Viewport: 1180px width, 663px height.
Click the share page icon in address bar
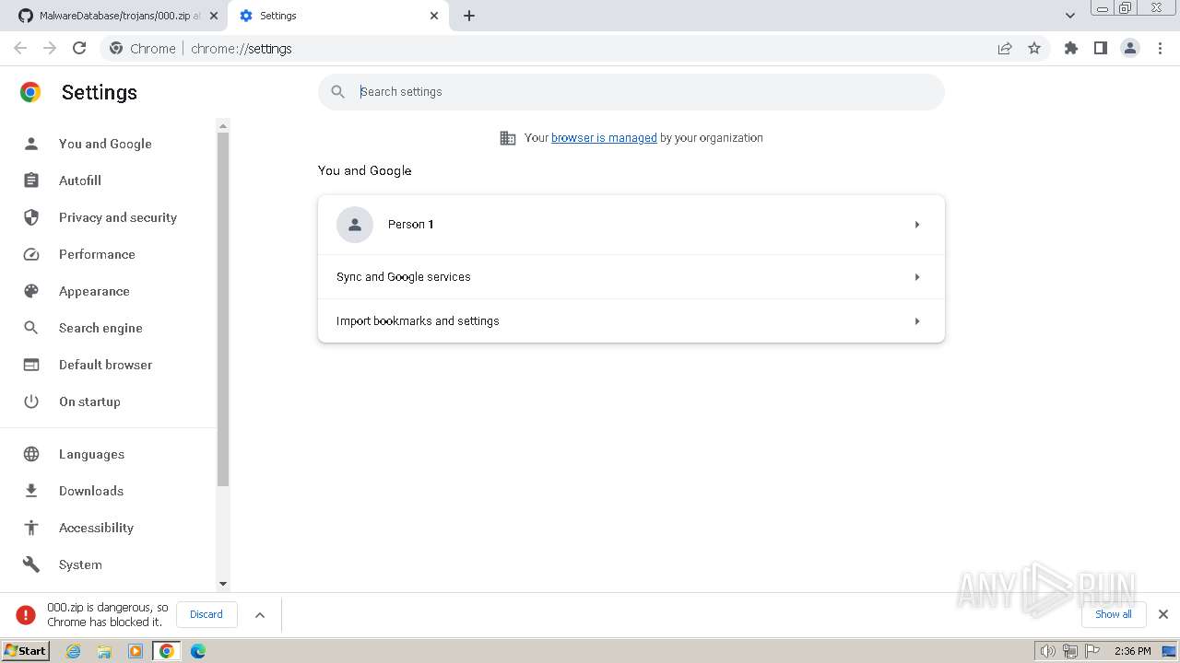1005,48
